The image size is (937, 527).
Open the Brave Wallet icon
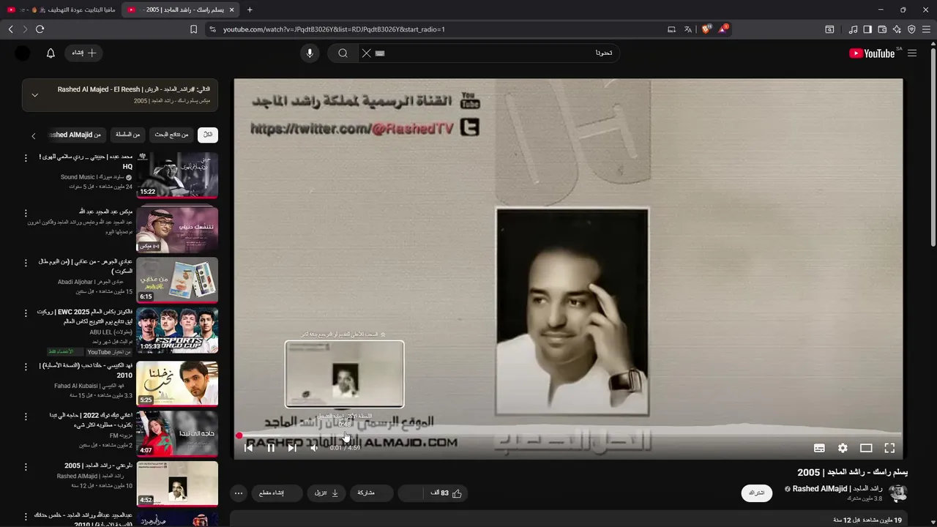pos(882,29)
